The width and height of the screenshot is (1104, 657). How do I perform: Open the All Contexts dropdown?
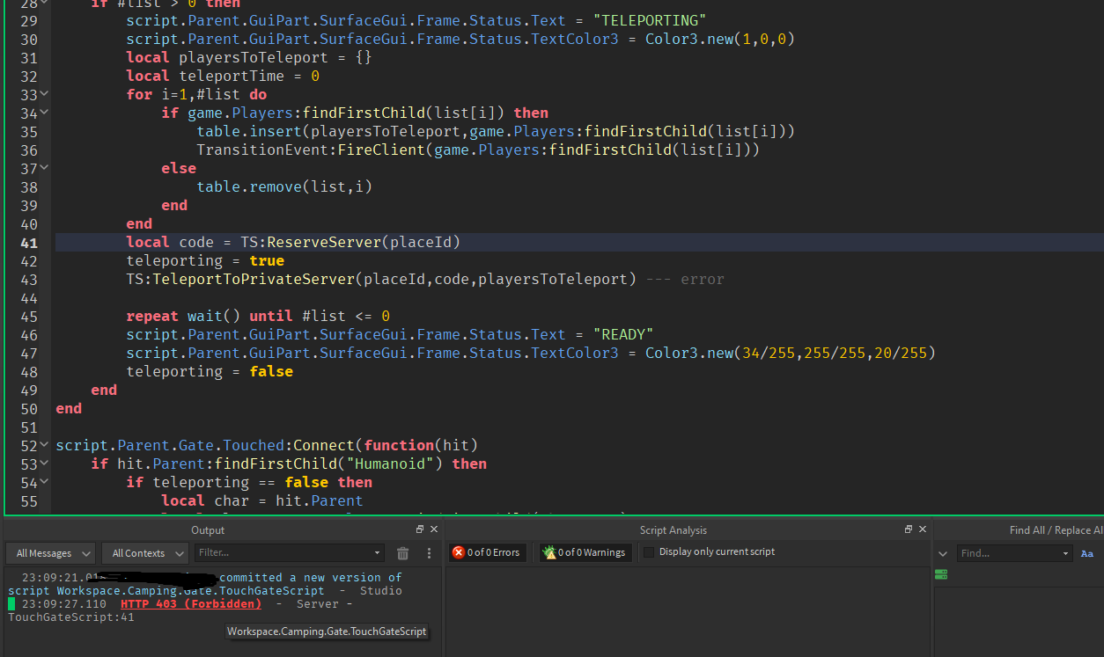tap(144, 552)
